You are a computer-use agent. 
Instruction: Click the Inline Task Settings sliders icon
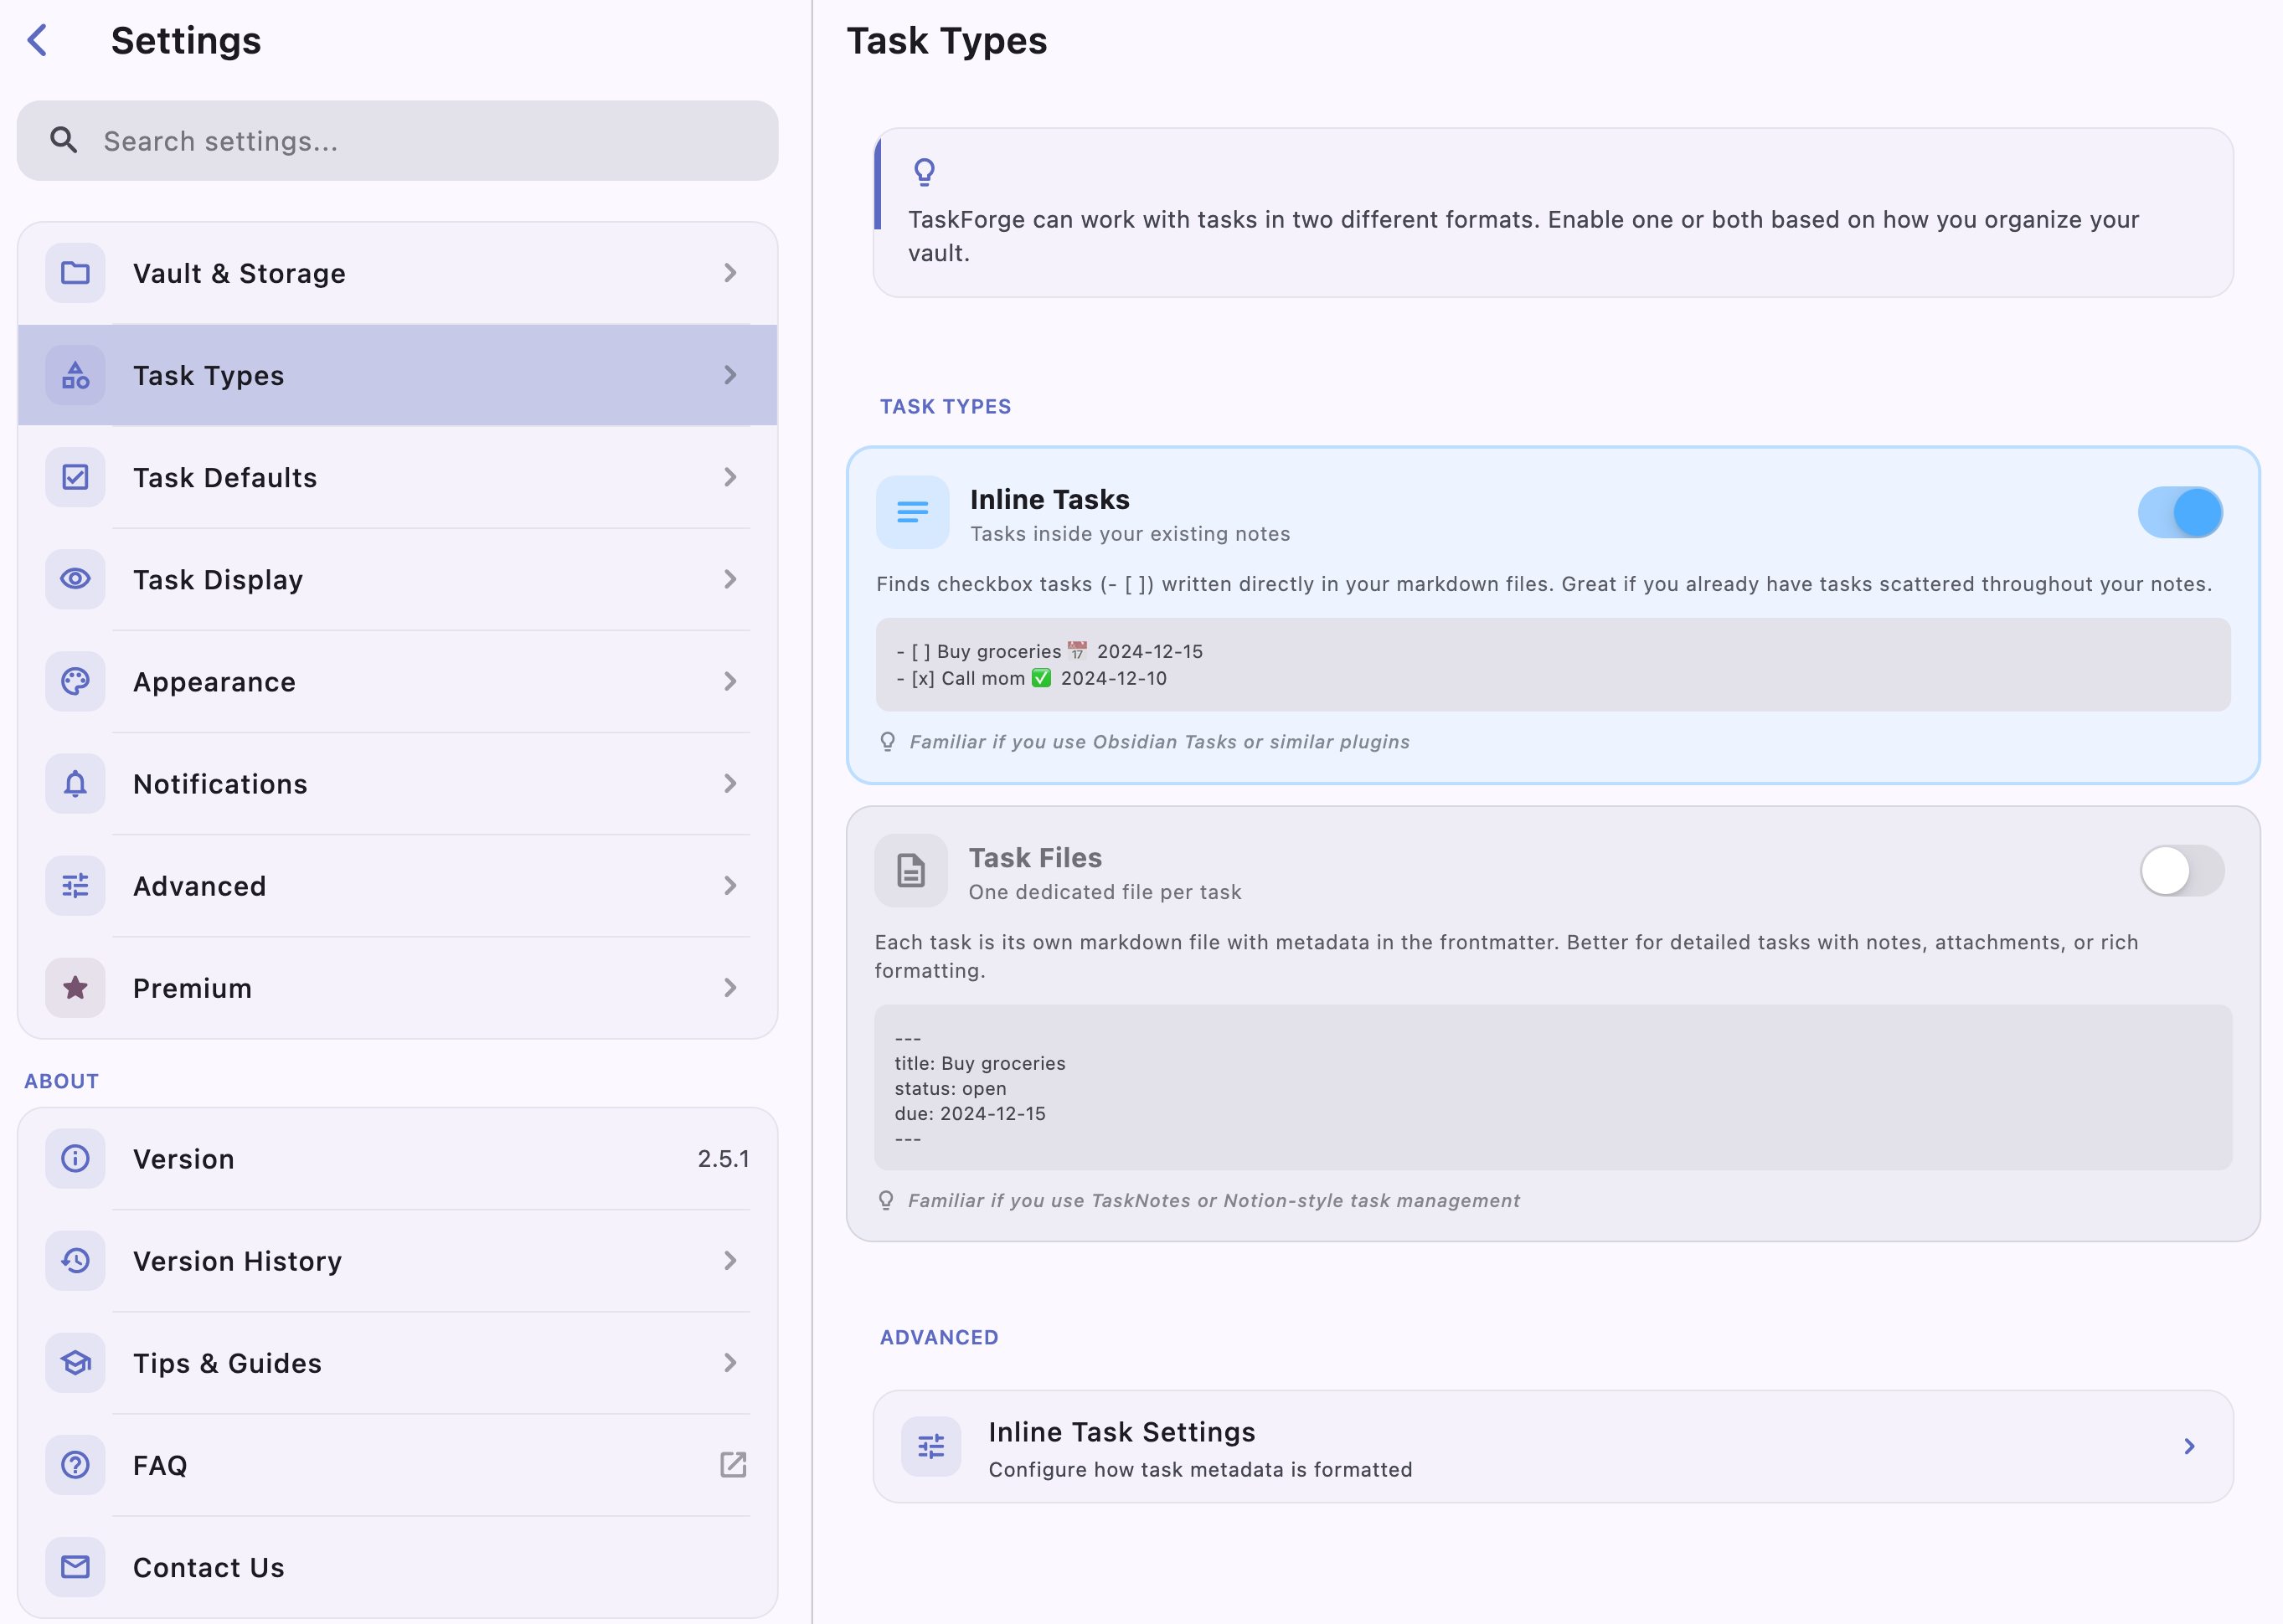(x=930, y=1446)
